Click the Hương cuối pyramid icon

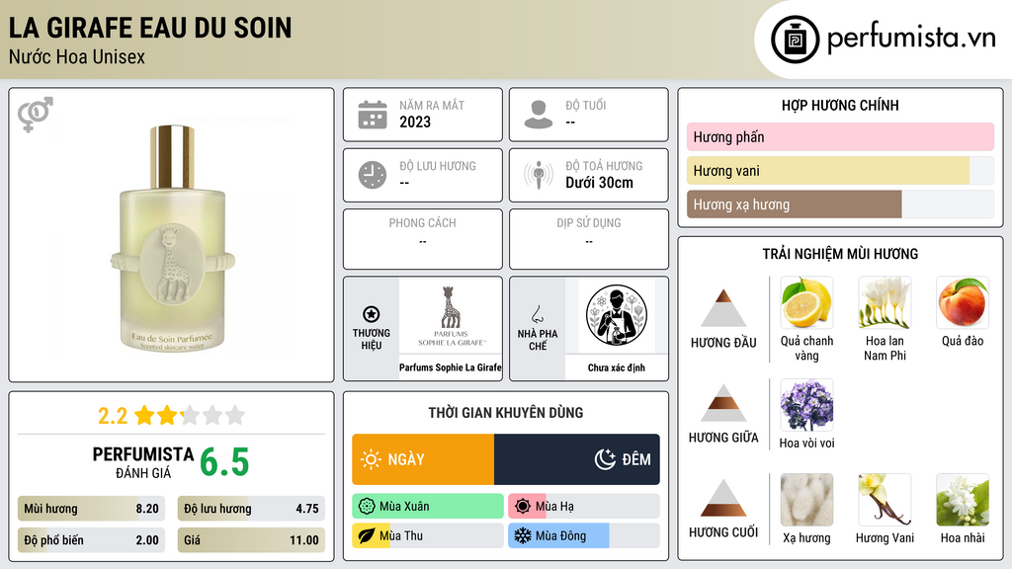[723, 498]
